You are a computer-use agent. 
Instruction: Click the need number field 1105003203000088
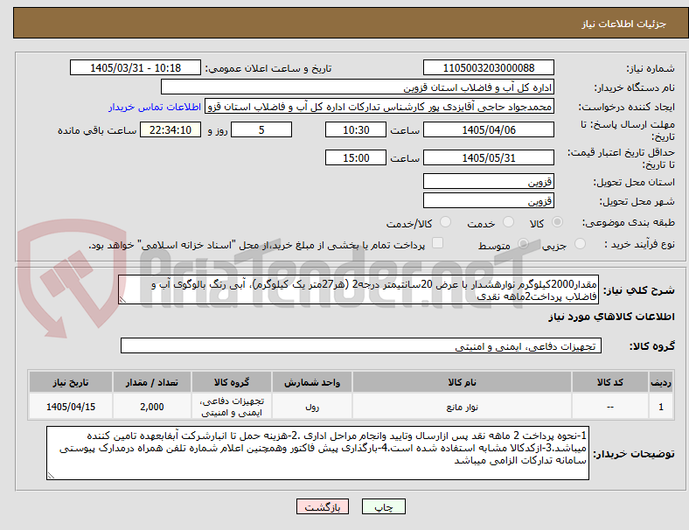tap(488, 67)
